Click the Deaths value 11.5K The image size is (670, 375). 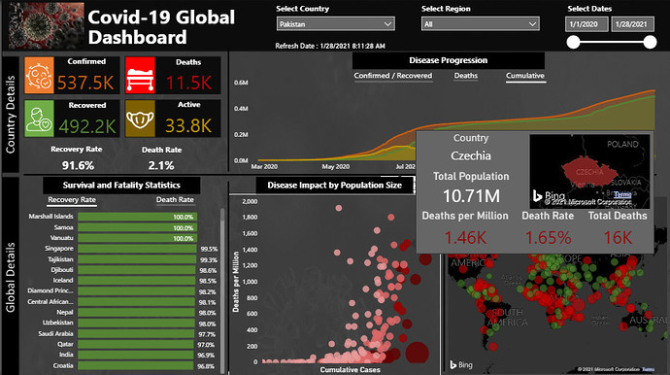coord(188,83)
